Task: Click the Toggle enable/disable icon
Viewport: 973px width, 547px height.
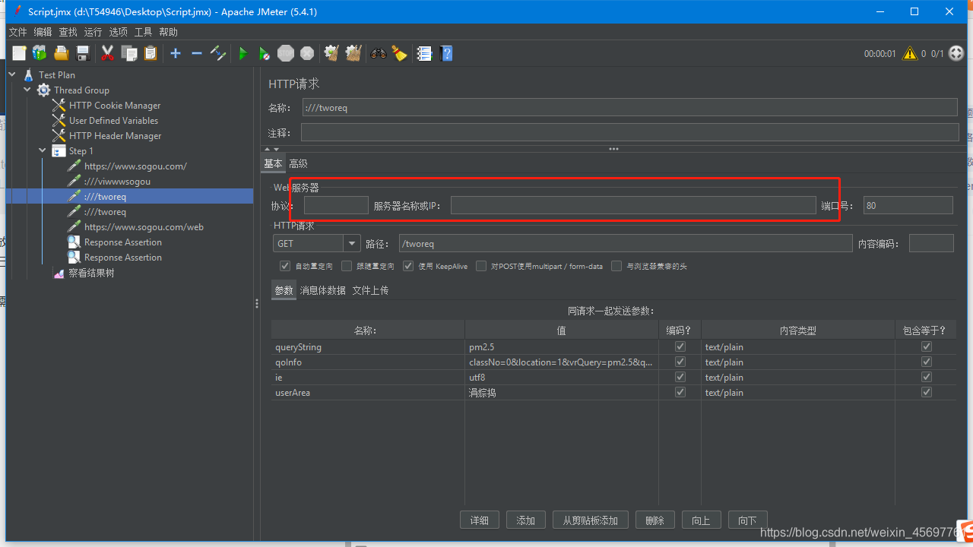Action: [218, 53]
